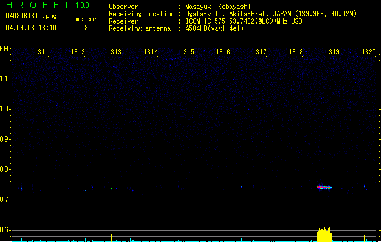Image resolution: width=382 pixels, height=242 pixels.
Task: Click the 0.8 kHz frequency label
Action: (x=5, y=169)
